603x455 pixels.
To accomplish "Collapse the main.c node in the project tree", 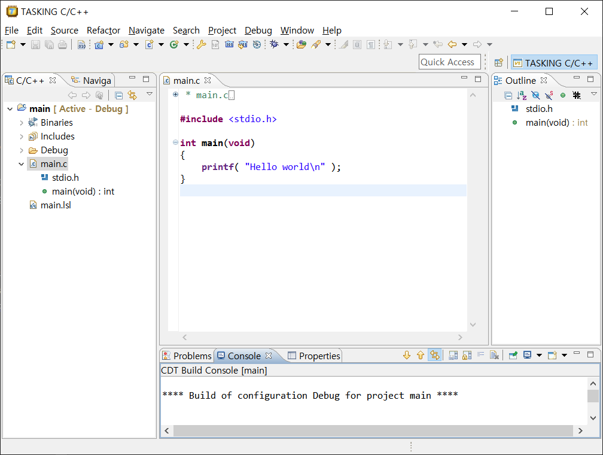I will coord(22,164).
